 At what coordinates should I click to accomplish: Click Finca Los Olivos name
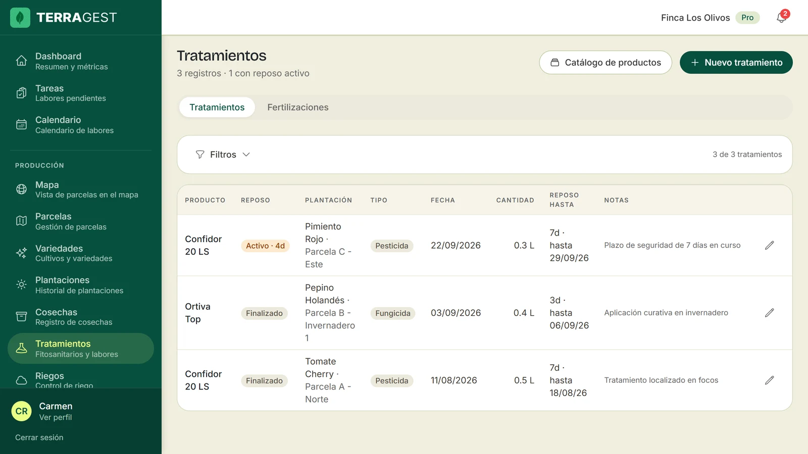tap(695, 18)
